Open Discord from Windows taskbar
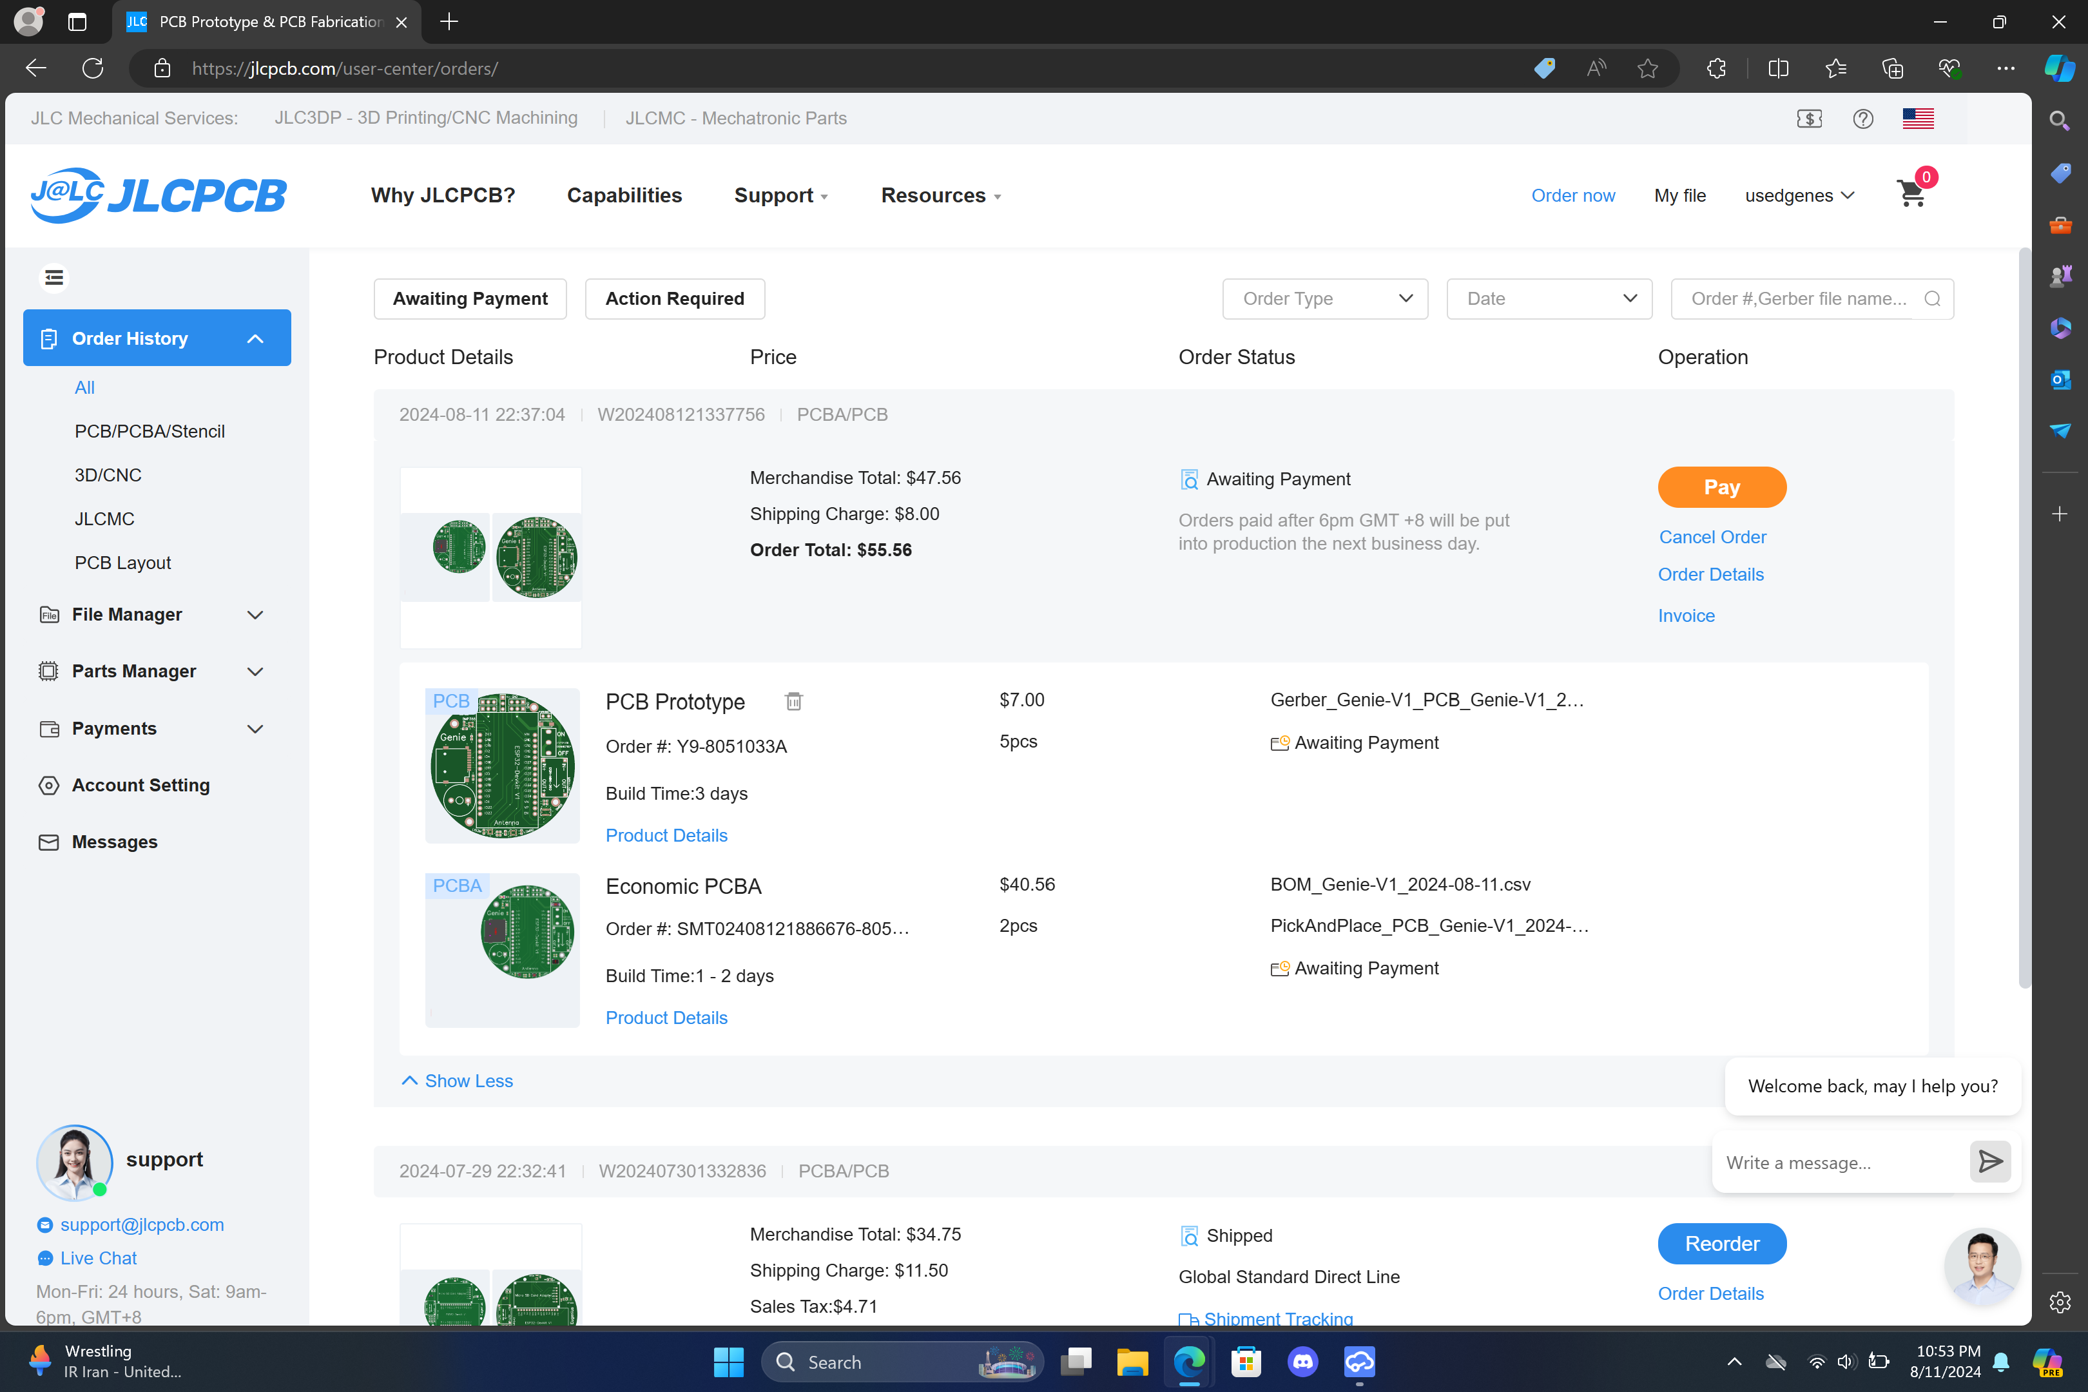The width and height of the screenshot is (2088, 1392). pyautogui.click(x=1302, y=1361)
